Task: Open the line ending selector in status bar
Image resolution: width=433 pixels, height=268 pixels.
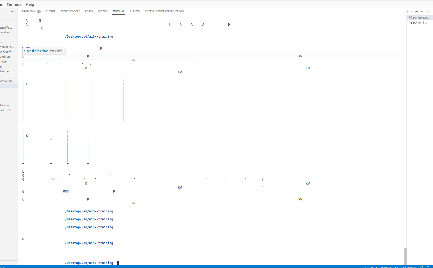Action: point(396,267)
